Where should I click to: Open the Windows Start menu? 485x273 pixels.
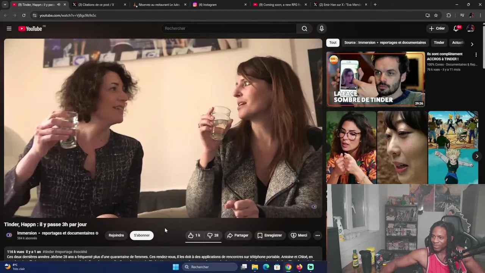pyautogui.click(x=176, y=267)
